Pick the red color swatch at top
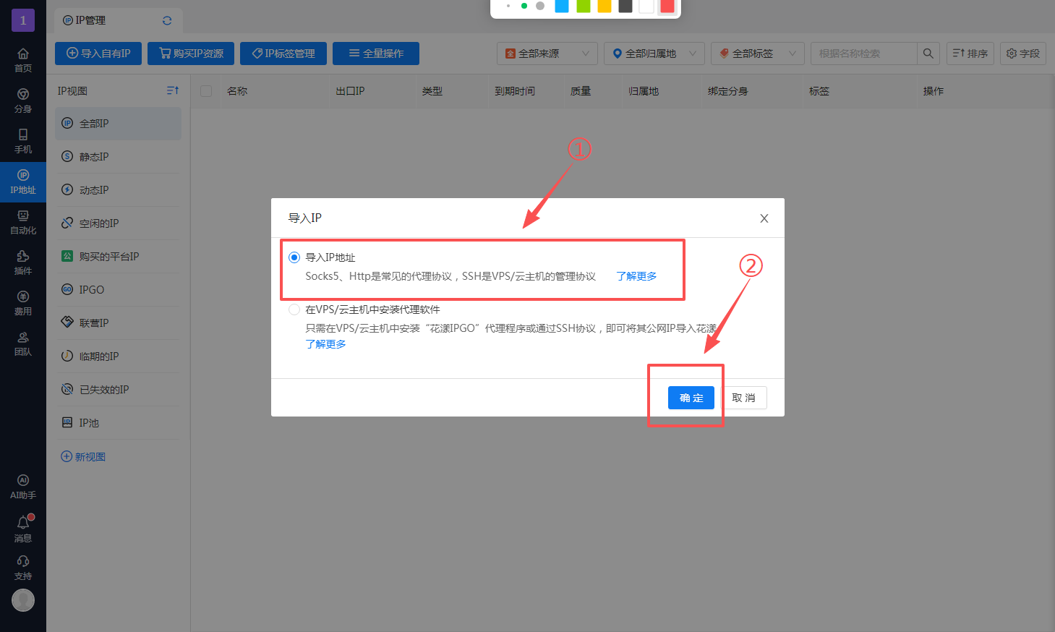Viewport: 1055px width, 632px height. 667,7
